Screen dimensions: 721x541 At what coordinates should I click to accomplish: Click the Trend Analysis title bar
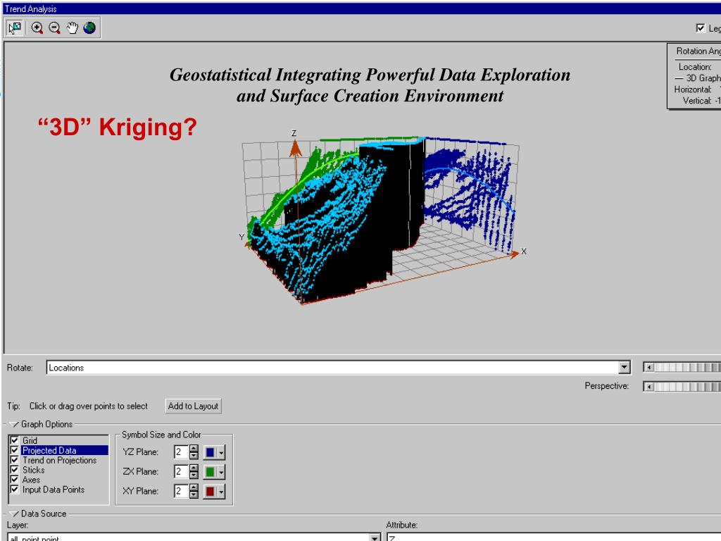[x=360, y=8]
